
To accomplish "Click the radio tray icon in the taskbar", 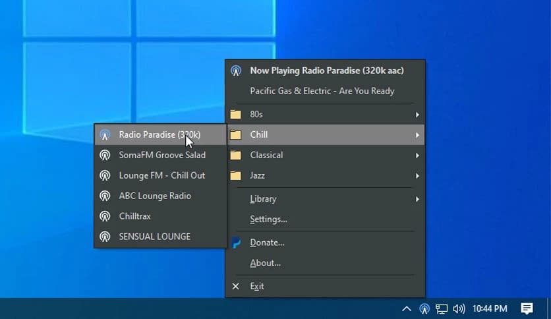I will pyautogui.click(x=424, y=308).
